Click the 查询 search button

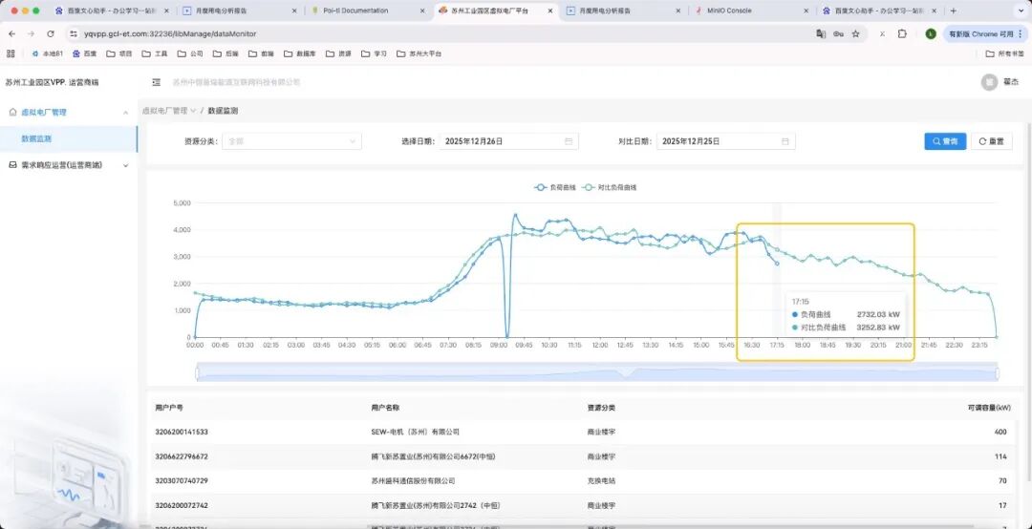(945, 141)
